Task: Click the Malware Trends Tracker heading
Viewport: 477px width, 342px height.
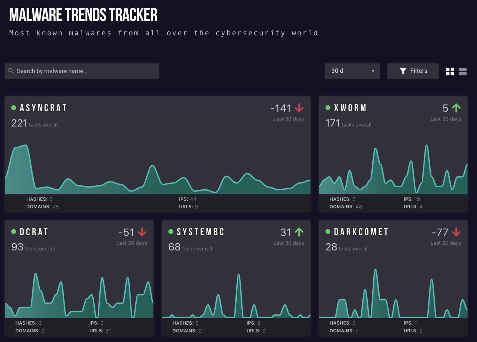Action: pos(83,15)
